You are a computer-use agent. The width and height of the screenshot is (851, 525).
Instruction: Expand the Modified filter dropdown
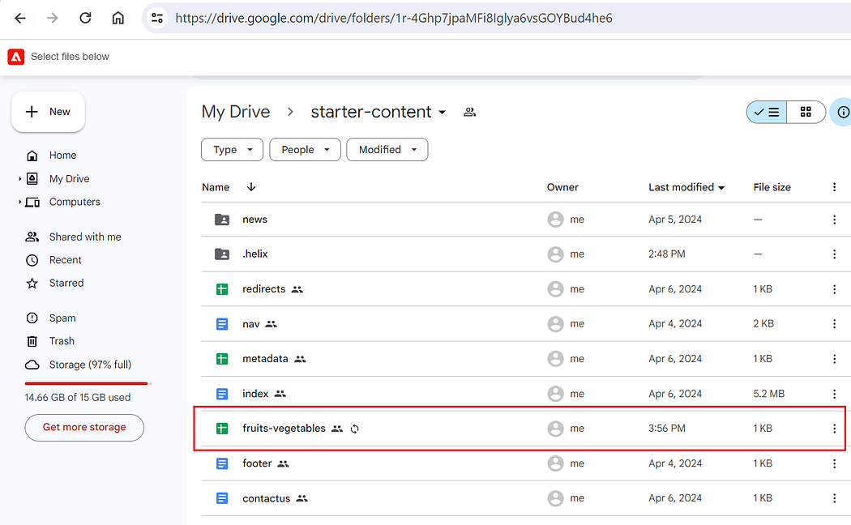tap(387, 150)
